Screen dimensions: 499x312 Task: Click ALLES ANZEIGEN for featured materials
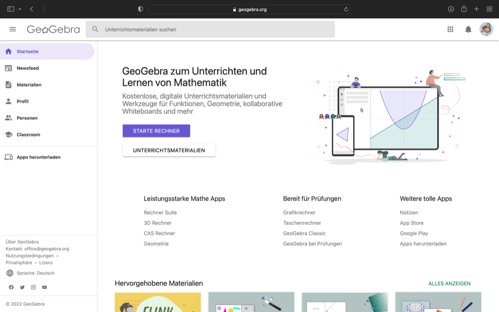click(450, 284)
